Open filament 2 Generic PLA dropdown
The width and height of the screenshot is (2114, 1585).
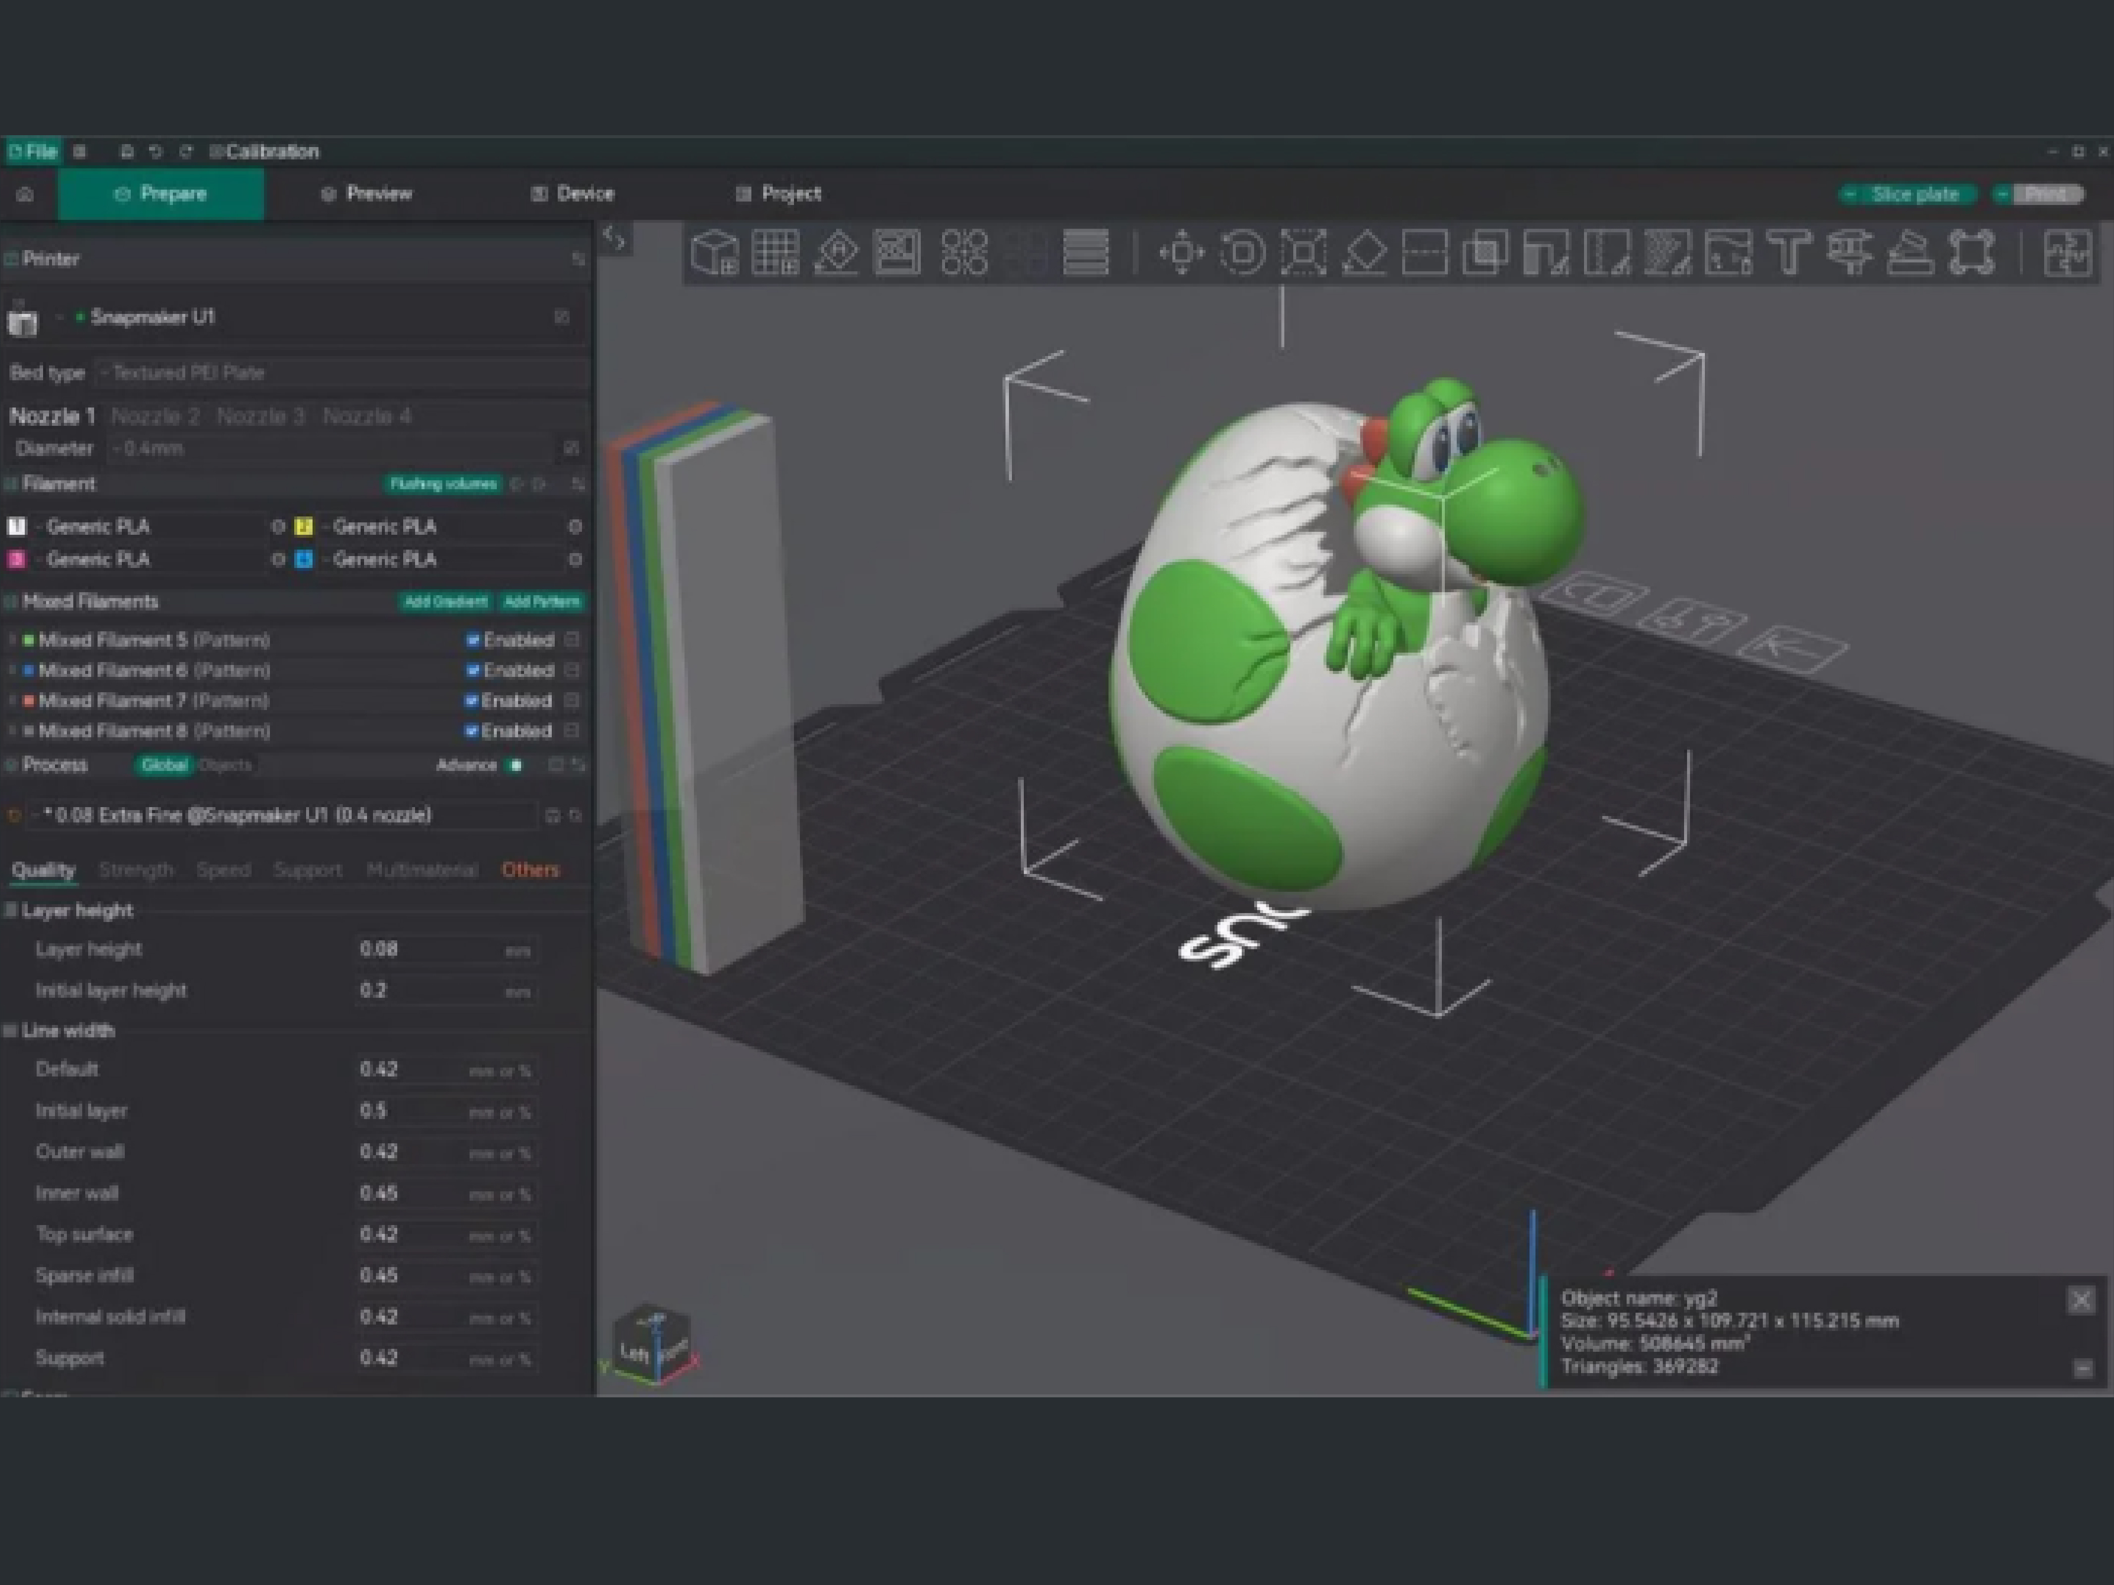[440, 526]
